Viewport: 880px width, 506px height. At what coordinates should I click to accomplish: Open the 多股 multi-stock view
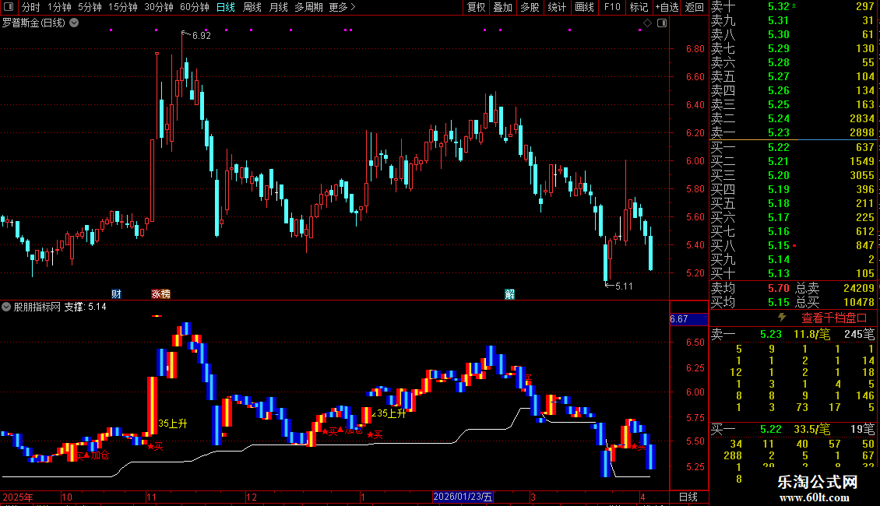pyautogui.click(x=530, y=7)
